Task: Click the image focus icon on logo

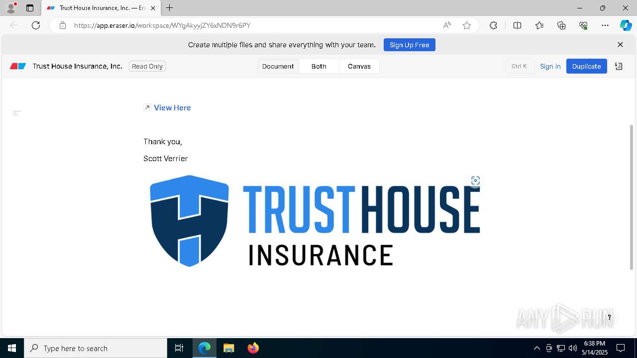Action: coord(475,180)
